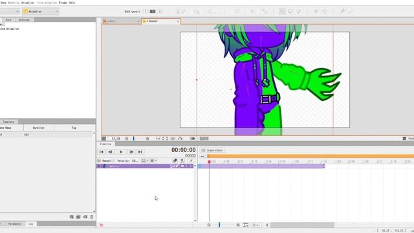Image resolution: width=414 pixels, height=233 pixels.
Task: Switch to the Log tab at bottom
Action: click(x=30, y=224)
